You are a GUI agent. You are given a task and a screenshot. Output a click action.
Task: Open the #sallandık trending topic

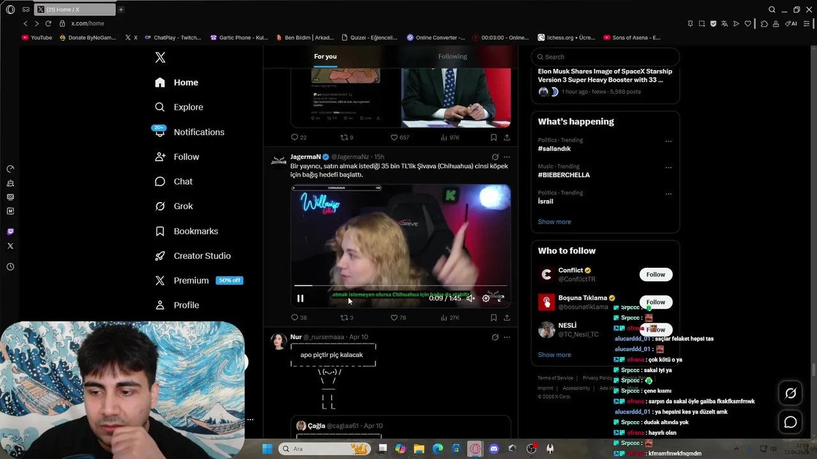click(x=554, y=149)
